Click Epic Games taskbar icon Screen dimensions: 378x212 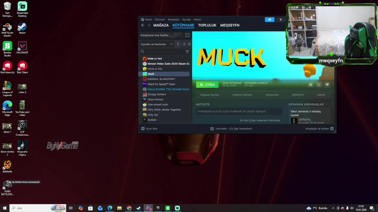click(158, 208)
